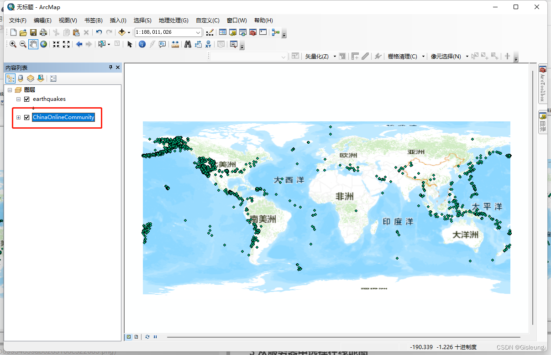Close the 内容列表 panel
The image size is (551, 355).
118,67
